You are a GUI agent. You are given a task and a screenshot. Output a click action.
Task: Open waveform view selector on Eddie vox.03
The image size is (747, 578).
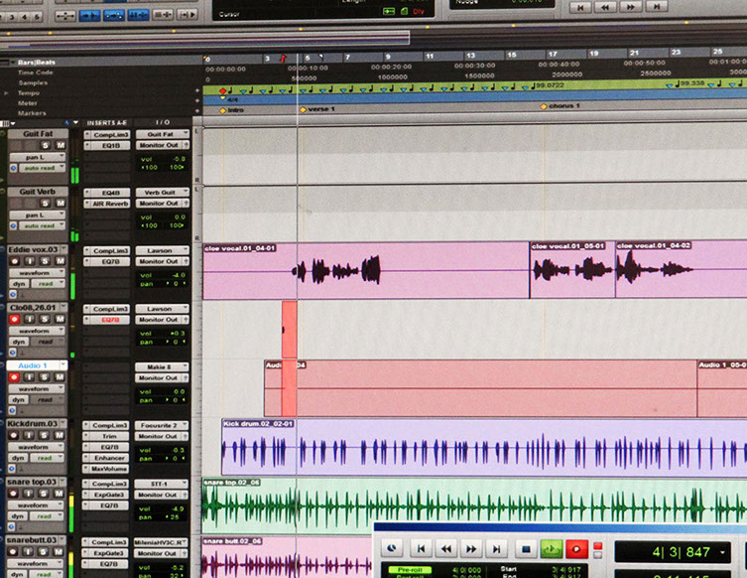point(38,273)
